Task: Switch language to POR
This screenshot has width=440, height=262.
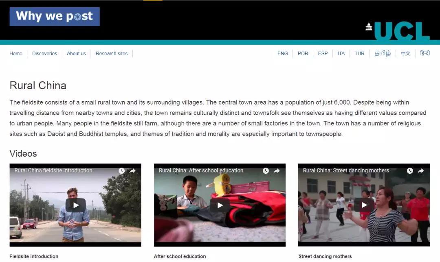Action: (x=303, y=54)
